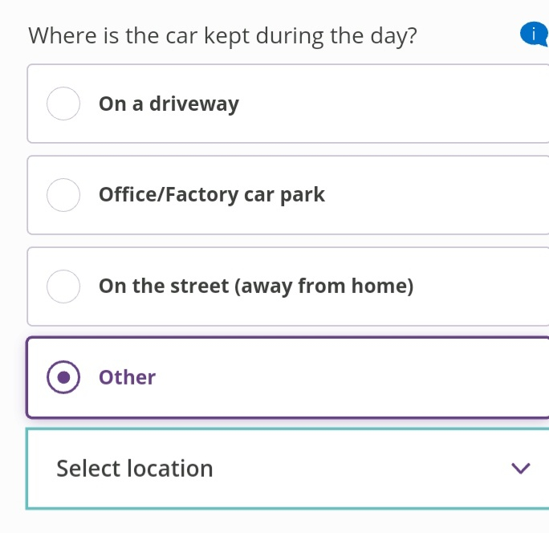
Task: Click blank area of highlighted 'Other' card
Action: [x=350, y=377]
